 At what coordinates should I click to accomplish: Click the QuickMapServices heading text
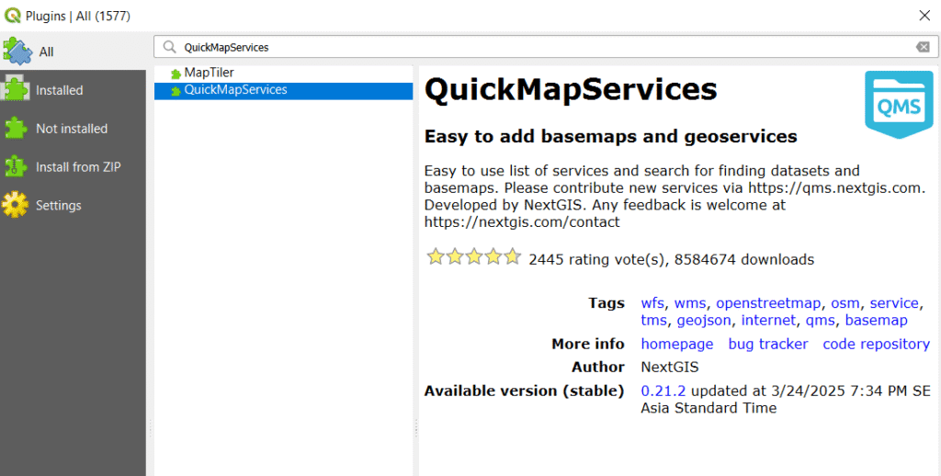click(x=571, y=91)
